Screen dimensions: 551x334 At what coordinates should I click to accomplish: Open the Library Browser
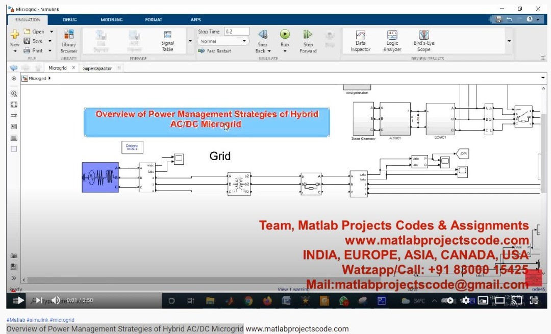click(68, 41)
